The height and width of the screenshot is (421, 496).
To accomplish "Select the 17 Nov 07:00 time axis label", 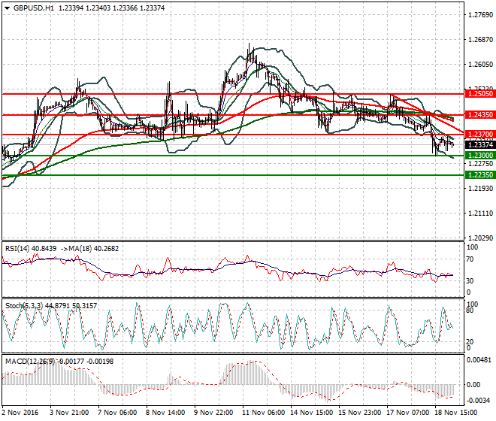I will click(x=408, y=413).
